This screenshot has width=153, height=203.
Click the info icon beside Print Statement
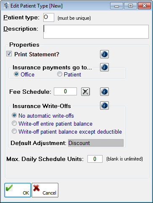(104, 54)
